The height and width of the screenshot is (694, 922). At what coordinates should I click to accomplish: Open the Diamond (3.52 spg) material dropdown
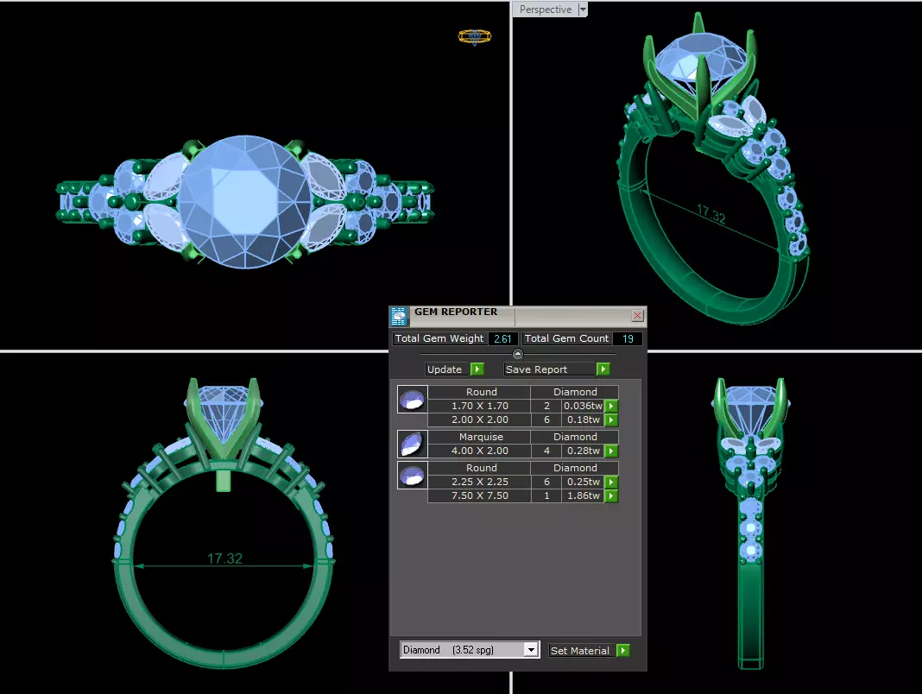[531, 650]
